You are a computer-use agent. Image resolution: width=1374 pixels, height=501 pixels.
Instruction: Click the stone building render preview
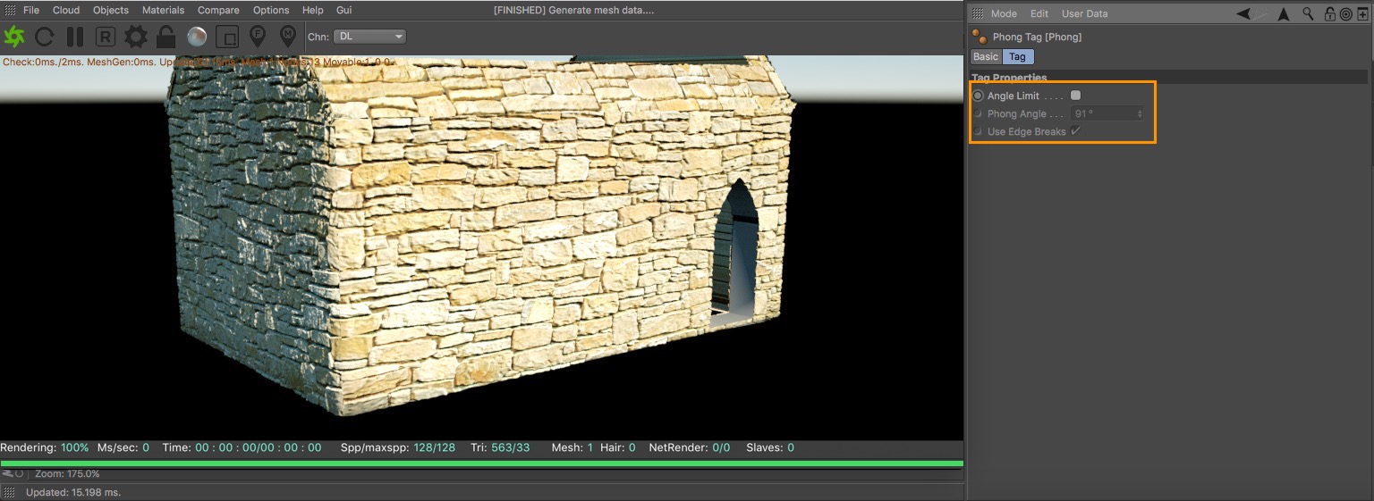pos(481,237)
